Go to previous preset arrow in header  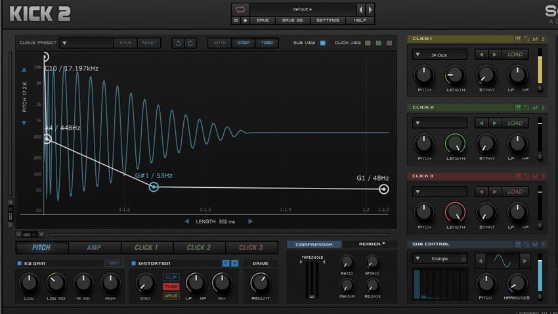click(x=360, y=9)
